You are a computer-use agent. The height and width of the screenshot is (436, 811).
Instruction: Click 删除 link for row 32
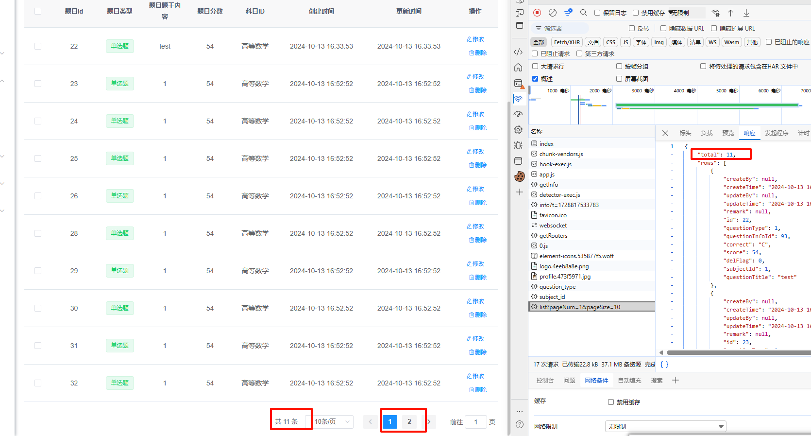(477, 390)
